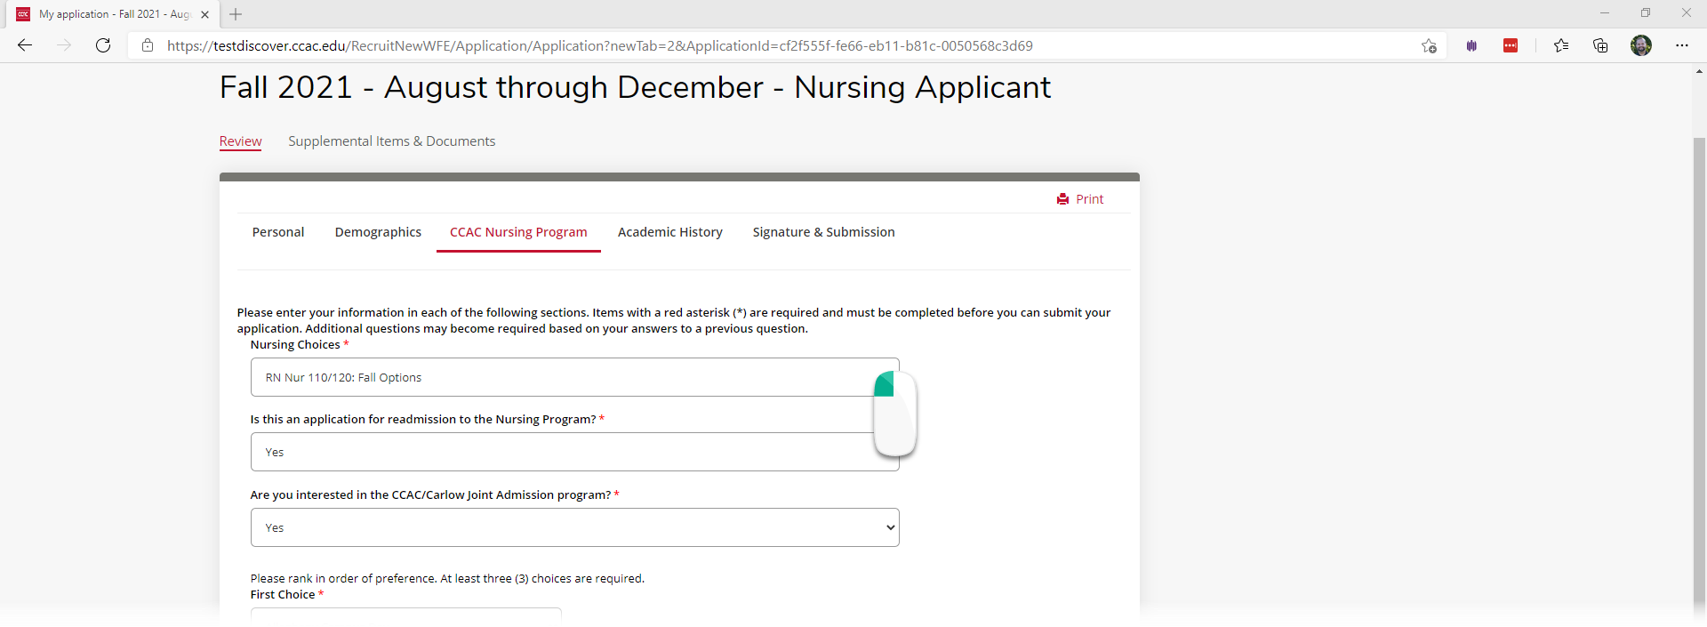Click the page vertical scrollbar
Screen dimensions: 1707x627
click(x=1699, y=374)
